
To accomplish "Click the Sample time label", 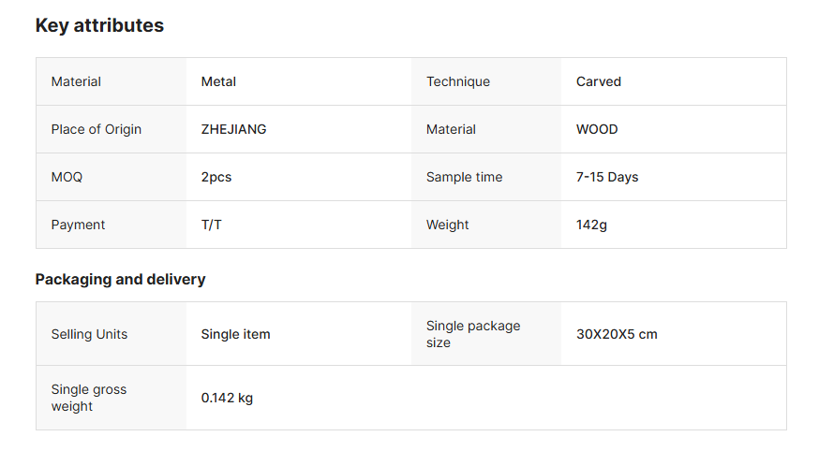I will 465,177.
